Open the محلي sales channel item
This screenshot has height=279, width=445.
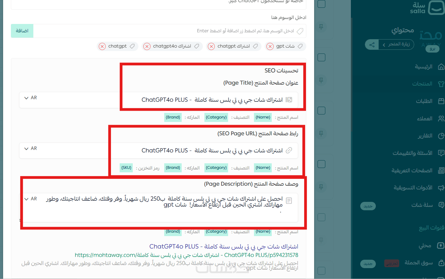click(425, 246)
